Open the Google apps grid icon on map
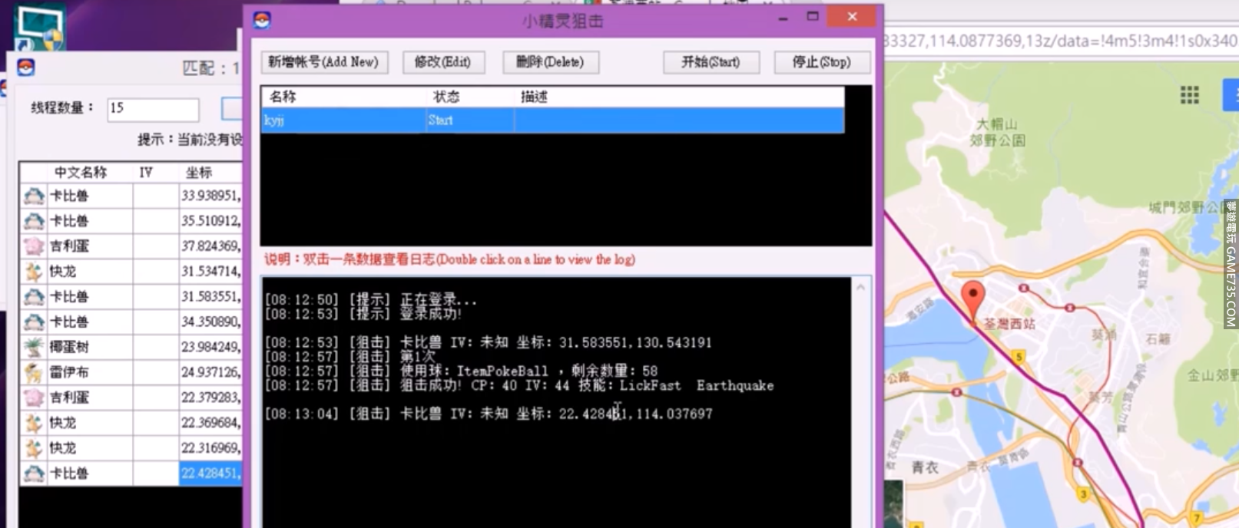1239x528 pixels. pos(1189,95)
